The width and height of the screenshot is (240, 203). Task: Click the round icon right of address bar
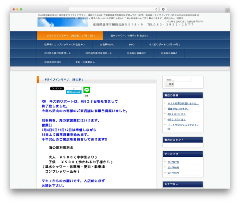click(x=163, y=9)
